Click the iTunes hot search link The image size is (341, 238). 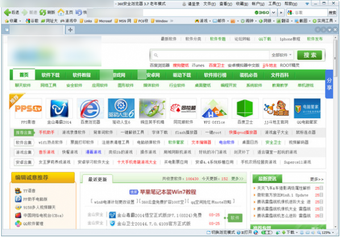point(198,65)
